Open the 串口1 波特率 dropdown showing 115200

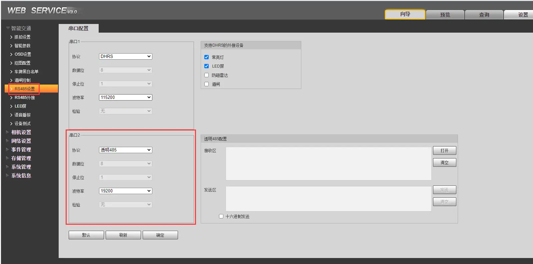126,98
